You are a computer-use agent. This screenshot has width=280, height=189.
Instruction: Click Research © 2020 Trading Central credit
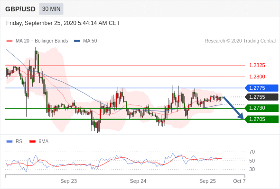coord(240,41)
